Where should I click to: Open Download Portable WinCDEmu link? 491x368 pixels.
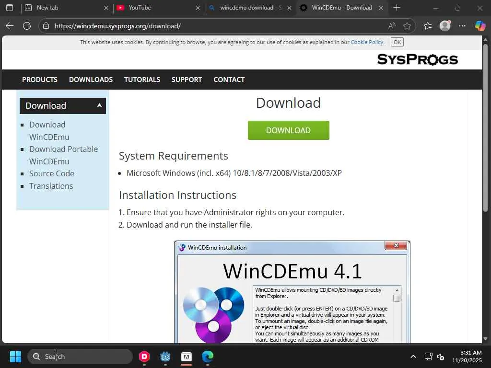coord(64,155)
